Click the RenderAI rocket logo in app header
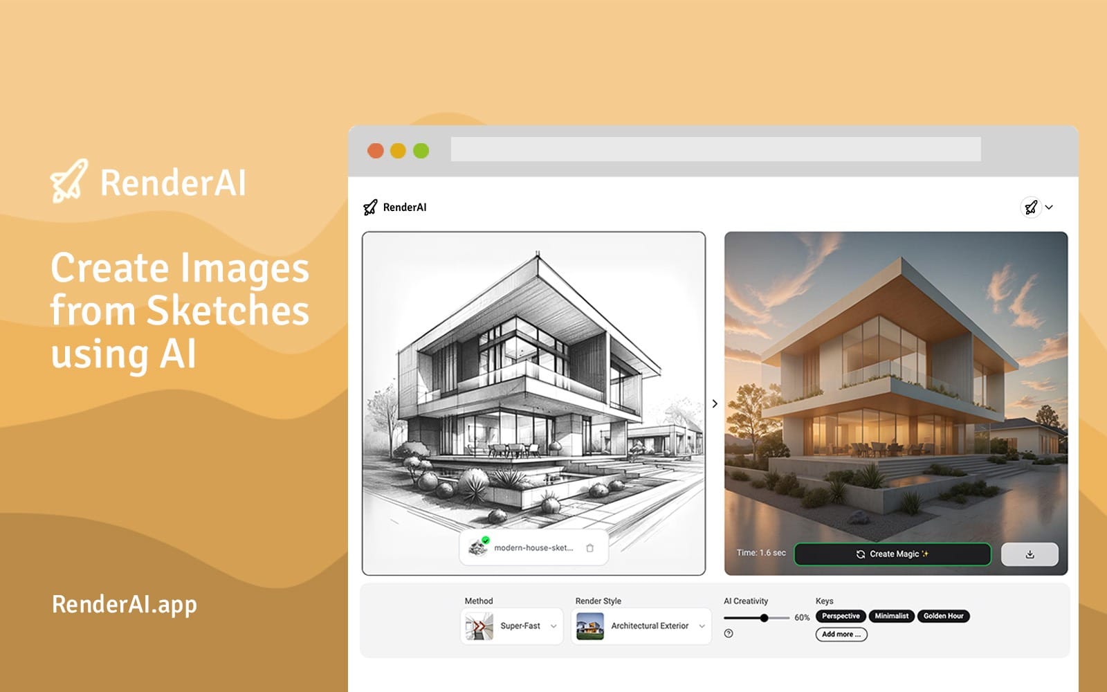Viewport: 1107px width, 692px height. point(371,207)
